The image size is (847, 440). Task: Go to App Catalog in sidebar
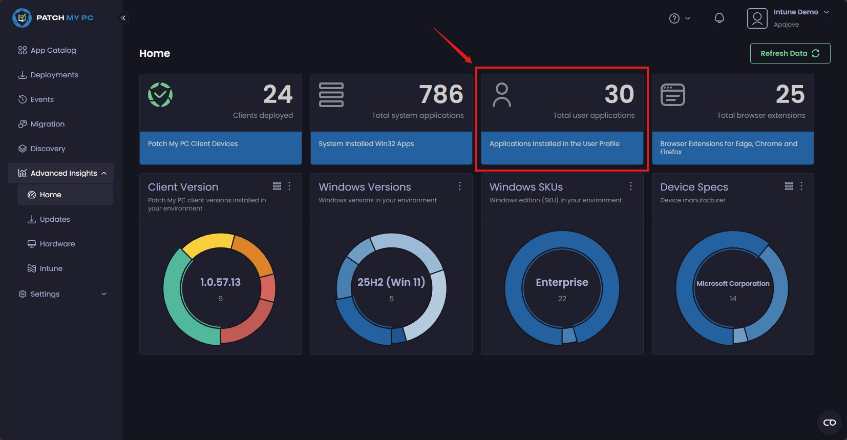53,50
